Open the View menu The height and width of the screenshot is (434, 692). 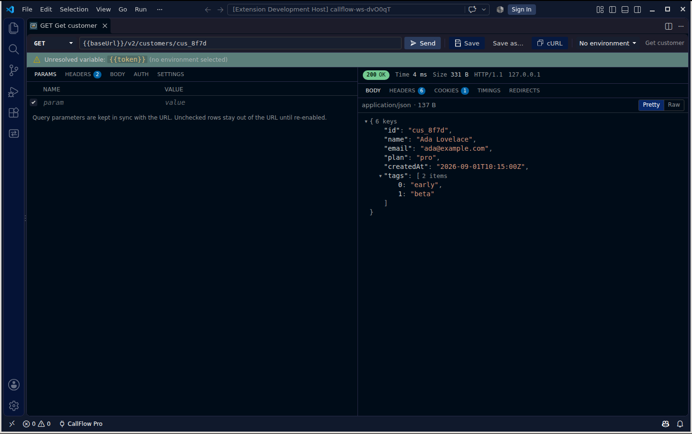103,10
